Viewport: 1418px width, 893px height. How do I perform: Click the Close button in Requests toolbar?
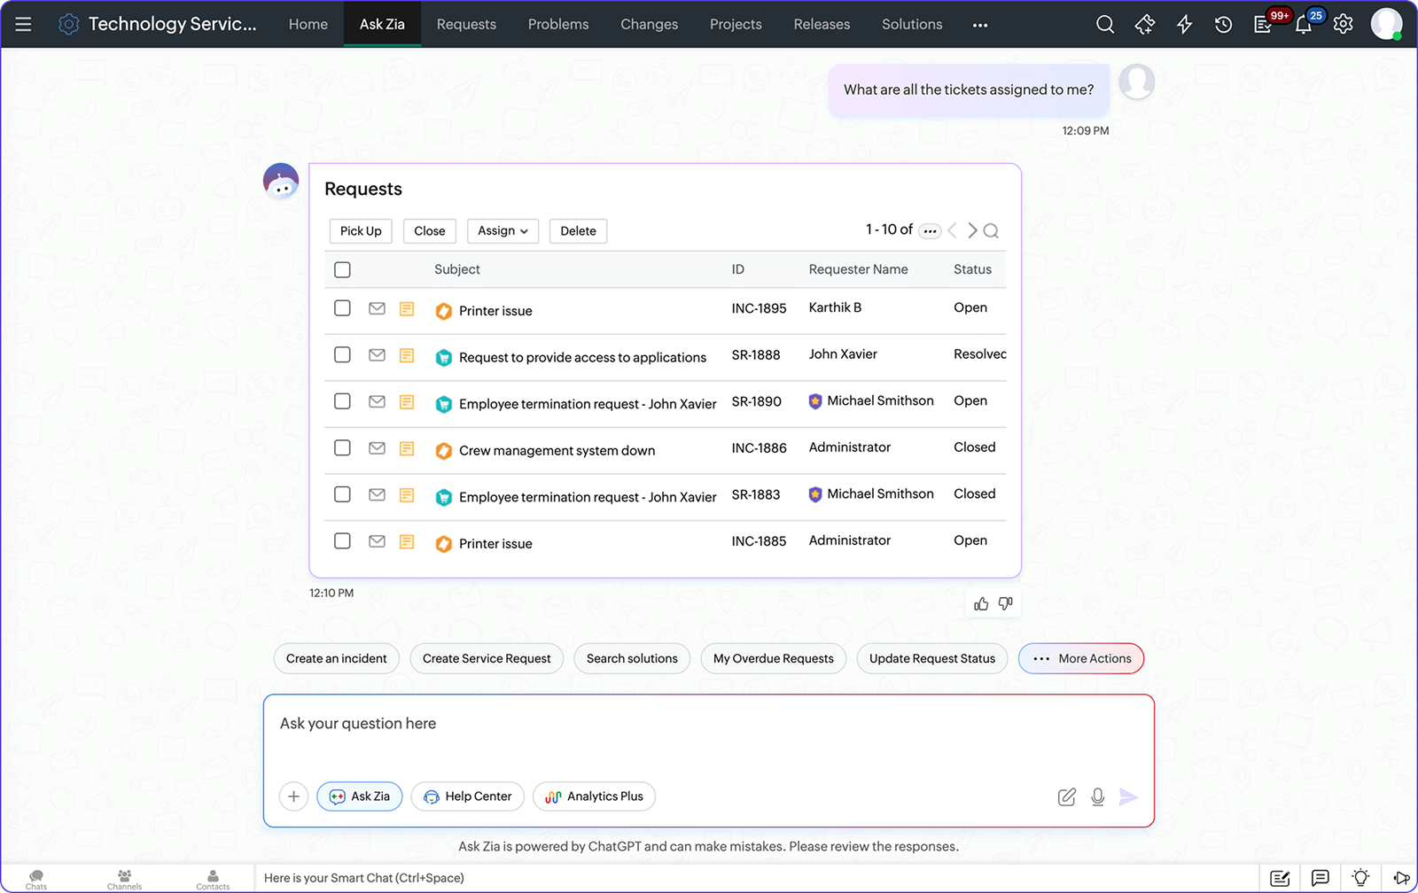click(430, 231)
